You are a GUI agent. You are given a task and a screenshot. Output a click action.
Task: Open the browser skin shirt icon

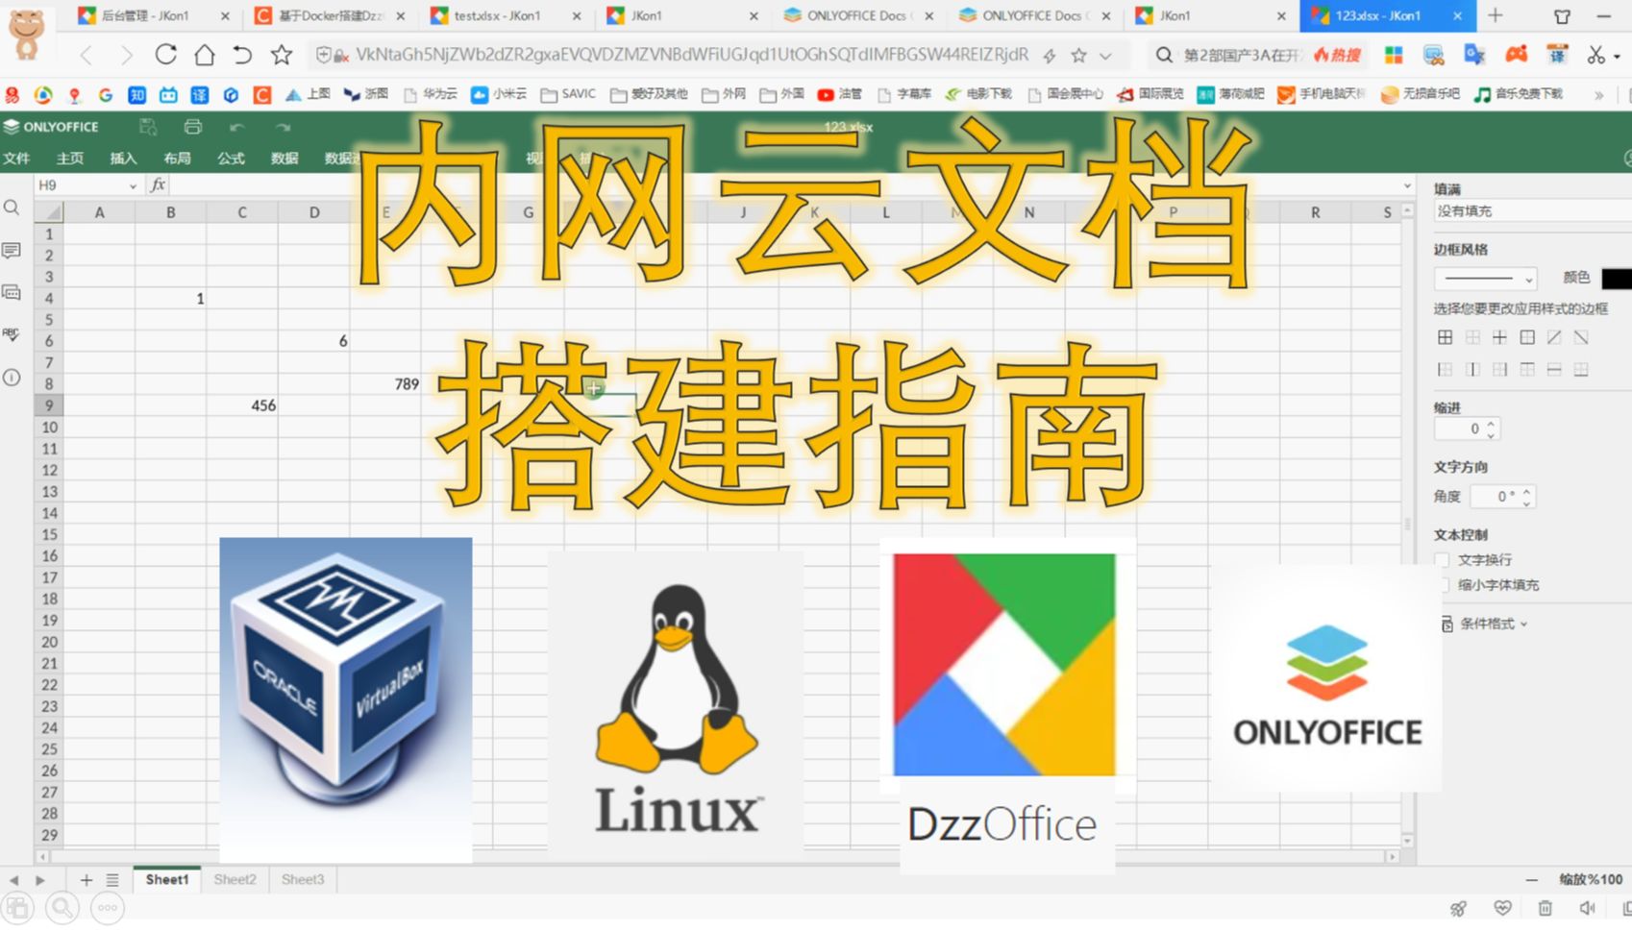[x=1562, y=15]
